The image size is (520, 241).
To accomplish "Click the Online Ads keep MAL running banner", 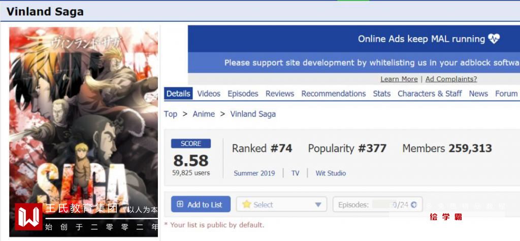I will point(354,39).
